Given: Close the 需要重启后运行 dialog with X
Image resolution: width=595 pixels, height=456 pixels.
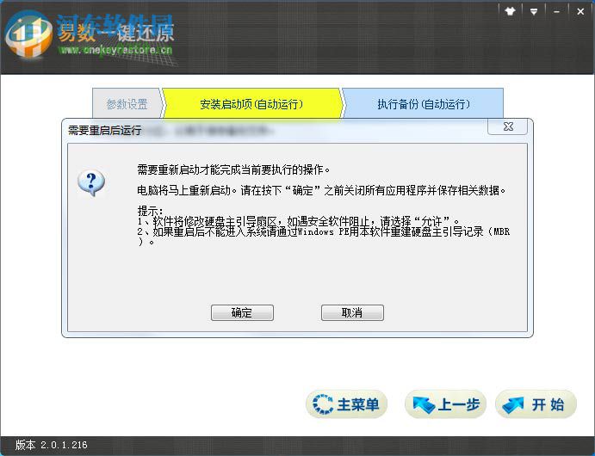Looking at the screenshot, I should pyautogui.click(x=508, y=126).
